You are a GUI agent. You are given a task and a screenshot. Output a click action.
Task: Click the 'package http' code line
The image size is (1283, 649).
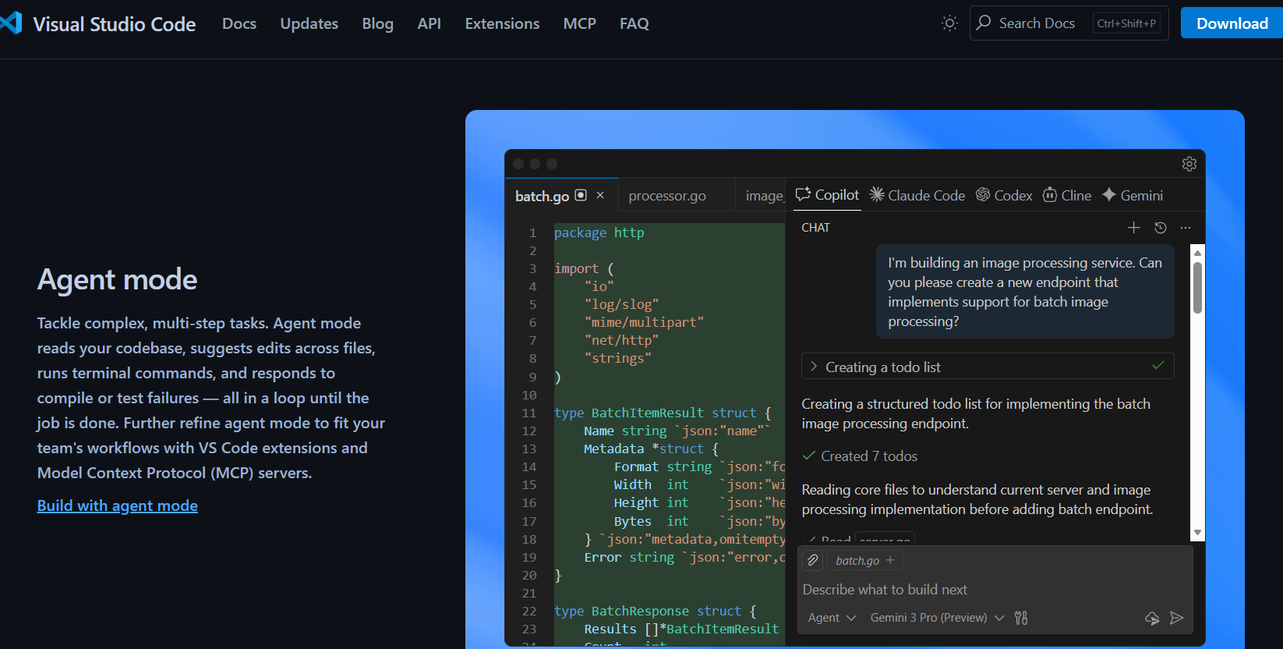(599, 232)
